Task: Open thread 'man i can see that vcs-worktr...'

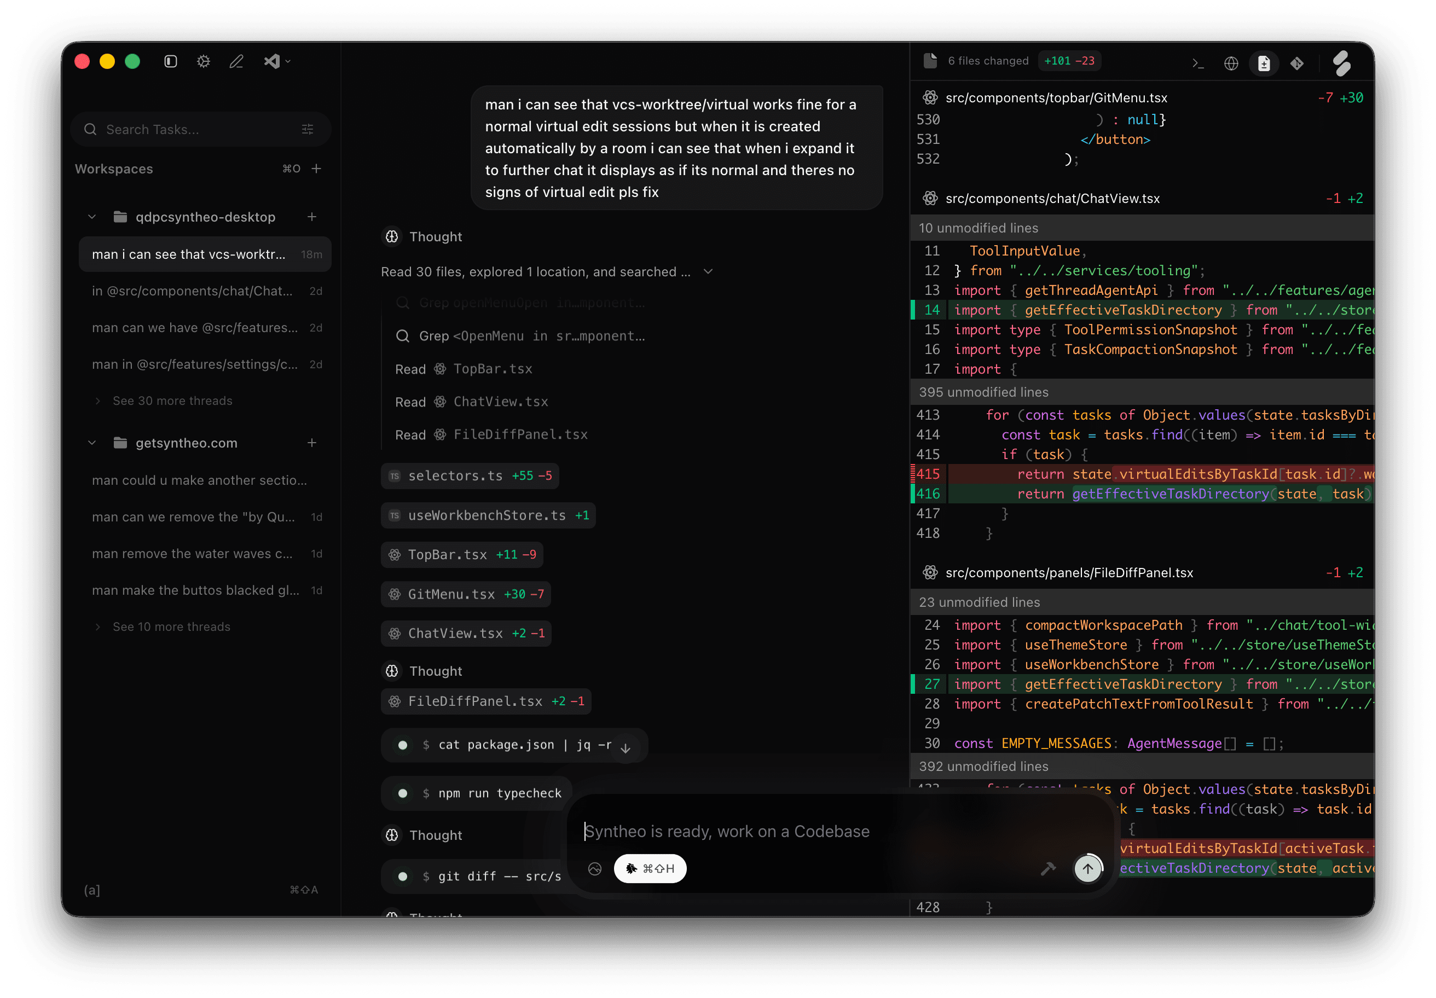Action: [205, 254]
